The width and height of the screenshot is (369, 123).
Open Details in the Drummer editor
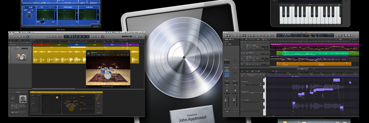(99, 113)
